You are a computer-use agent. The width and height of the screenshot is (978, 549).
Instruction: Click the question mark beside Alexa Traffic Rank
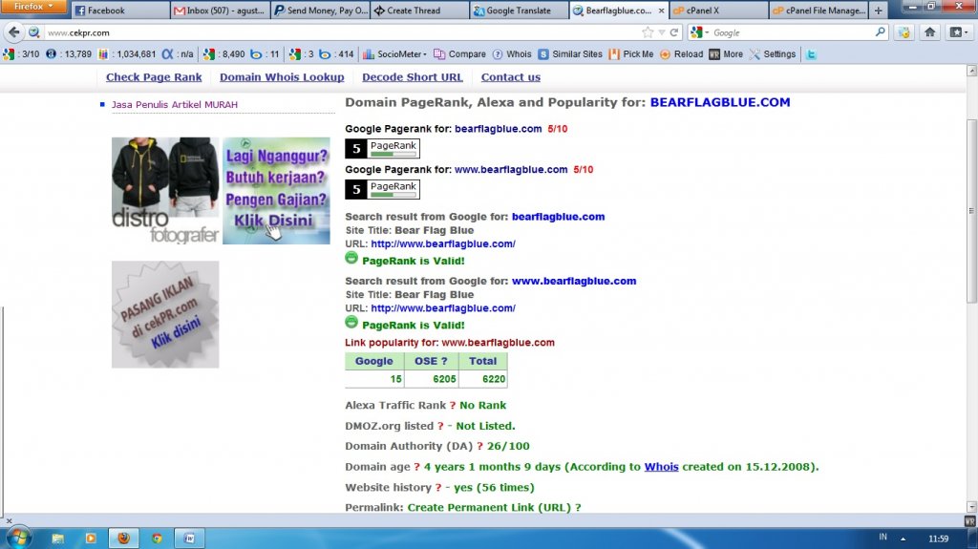click(x=453, y=406)
